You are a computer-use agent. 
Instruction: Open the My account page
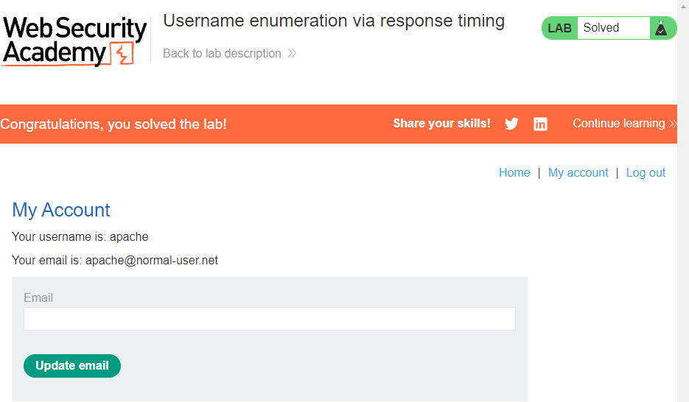(x=578, y=172)
